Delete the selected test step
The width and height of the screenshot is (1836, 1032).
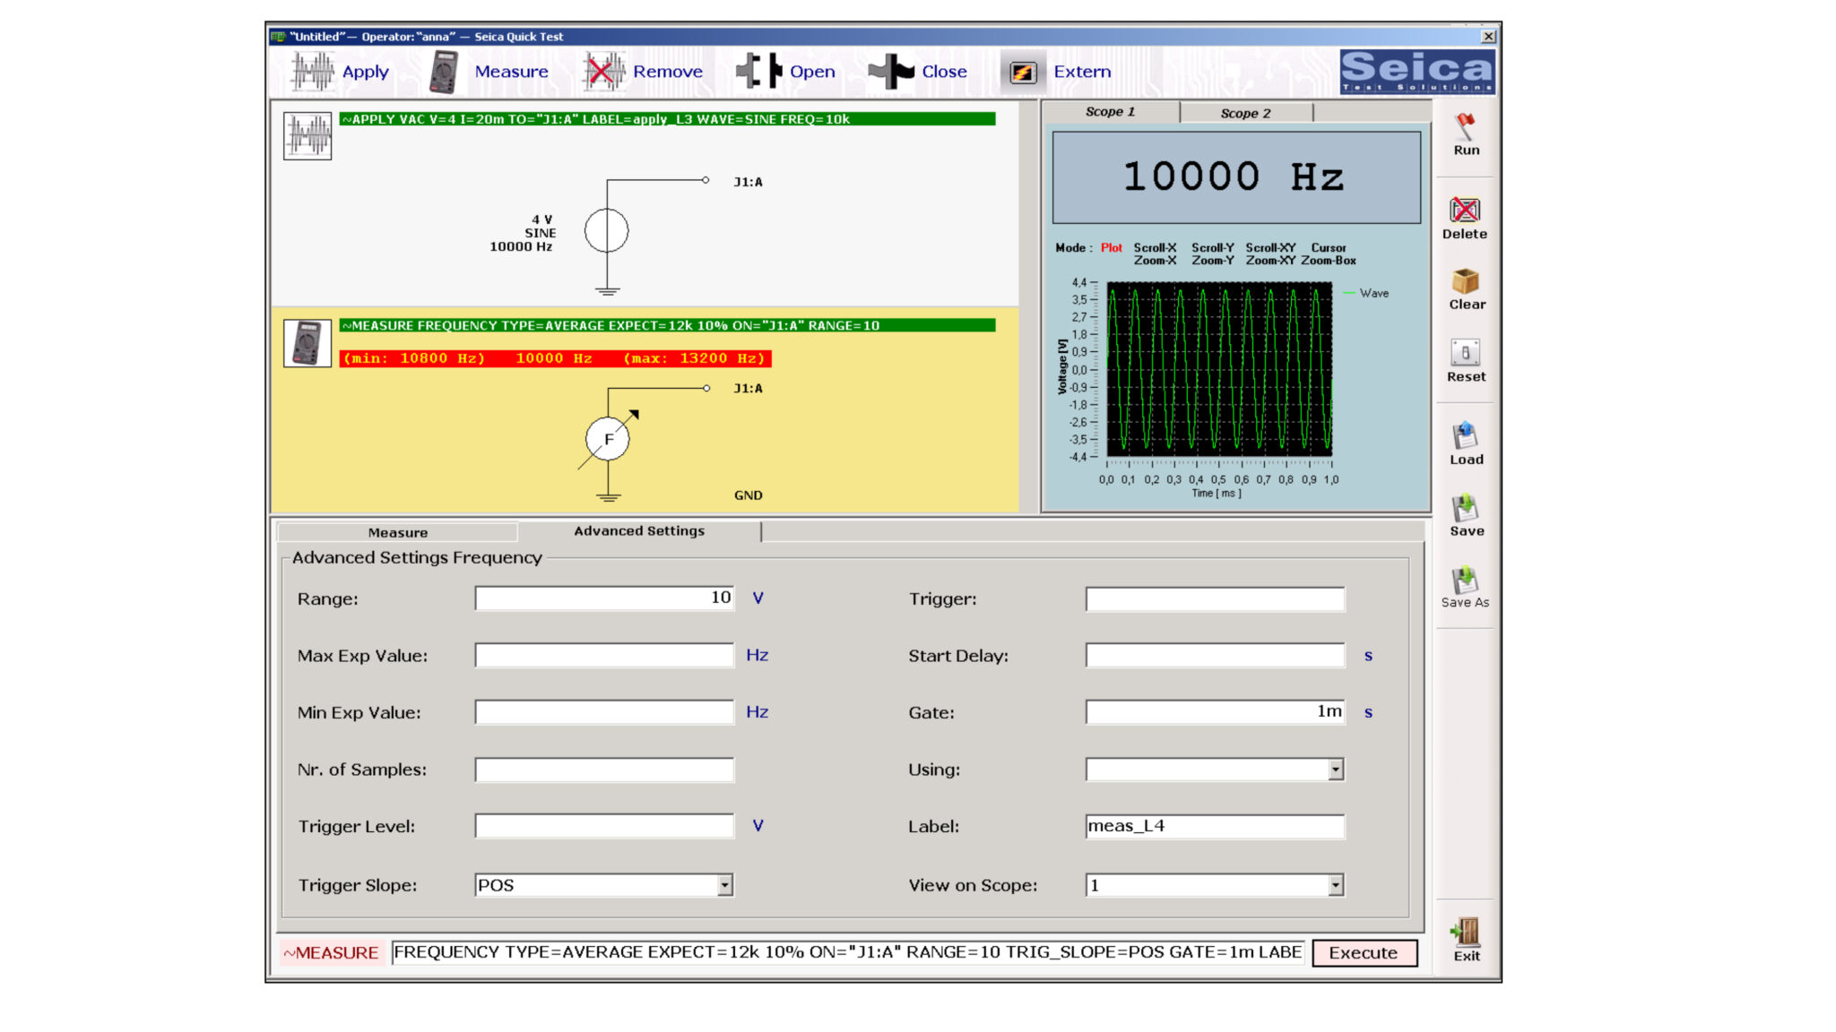pos(1465,215)
